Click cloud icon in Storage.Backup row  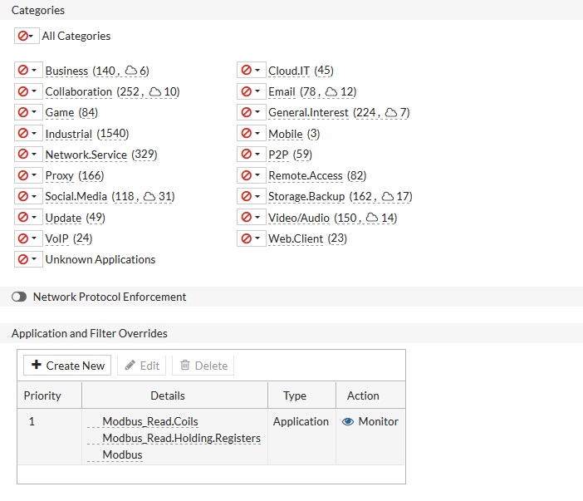(388, 197)
